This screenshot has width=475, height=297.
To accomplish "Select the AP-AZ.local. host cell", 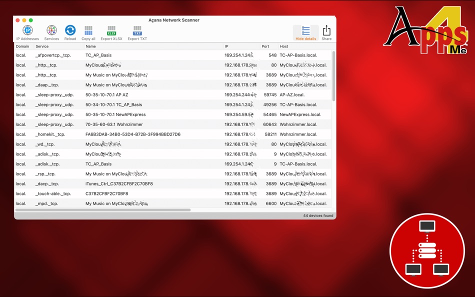I will [x=292, y=95].
